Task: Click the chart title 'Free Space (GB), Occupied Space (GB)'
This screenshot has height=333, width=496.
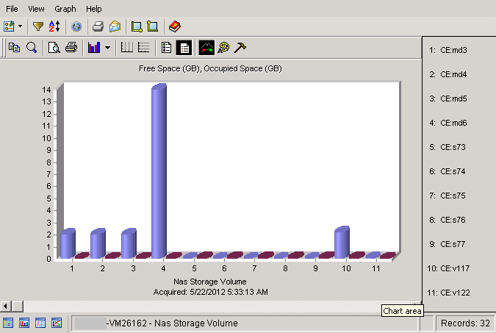Action: point(210,68)
